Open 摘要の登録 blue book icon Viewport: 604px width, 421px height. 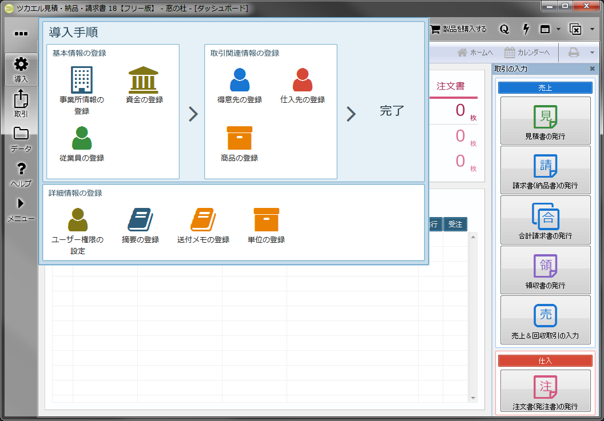pyautogui.click(x=141, y=220)
